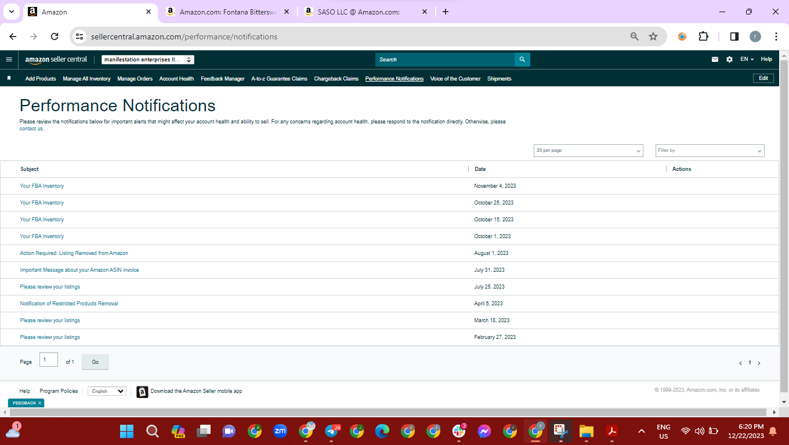789x445 pixels.
Task: Open Microsoft Edge from the taskbar
Action: pyautogui.click(x=382, y=431)
